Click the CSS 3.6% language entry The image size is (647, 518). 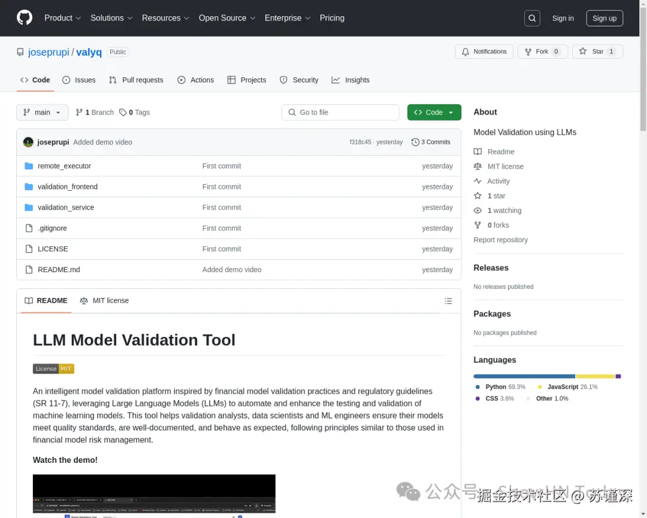pos(495,399)
